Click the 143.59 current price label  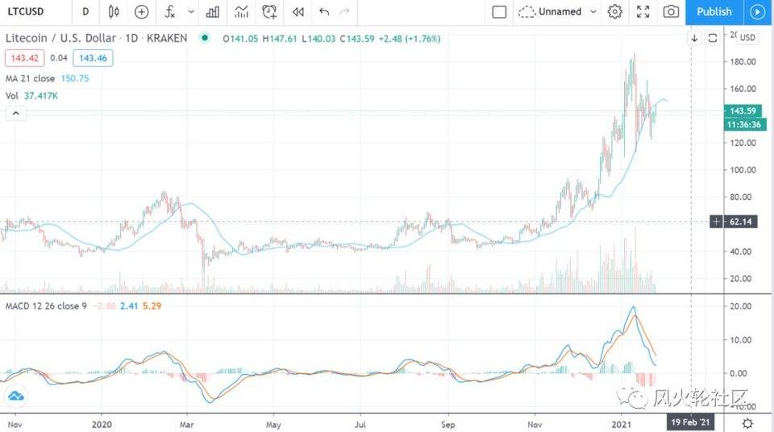point(743,111)
